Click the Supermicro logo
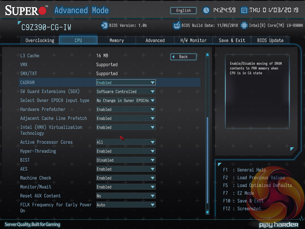Viewport: 305px width, 229px height. click(26, 10)
